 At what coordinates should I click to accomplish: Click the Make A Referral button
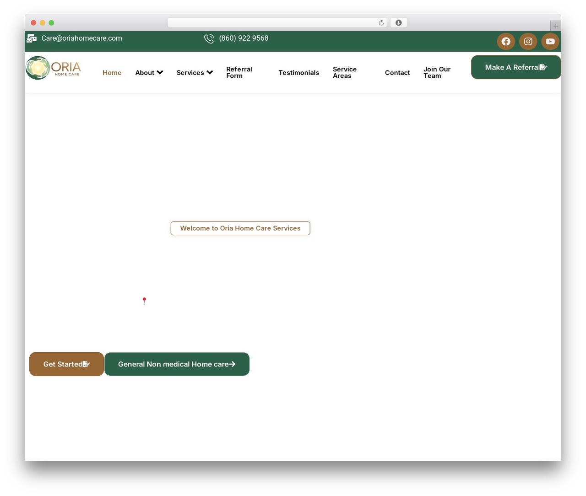(x=516, y=67)
